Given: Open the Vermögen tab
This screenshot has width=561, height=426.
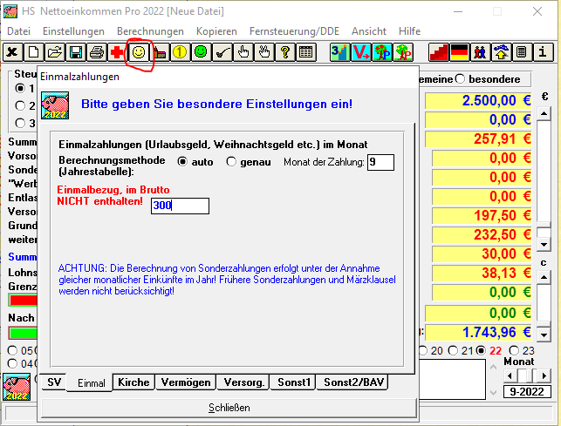Looking at the screenshot, I should tap(185, 382).
